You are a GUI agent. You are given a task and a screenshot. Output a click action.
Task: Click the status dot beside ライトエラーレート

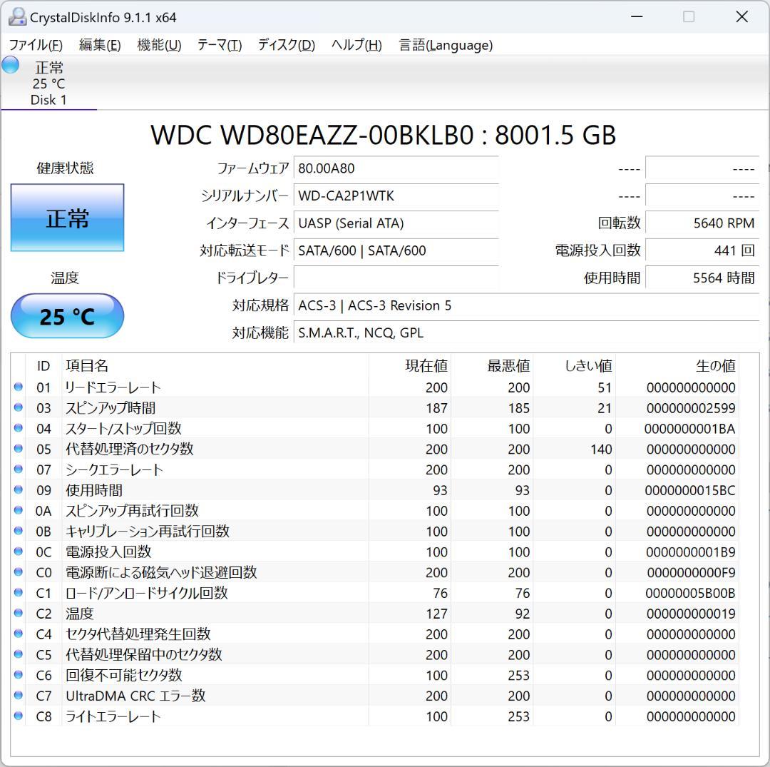18,716
